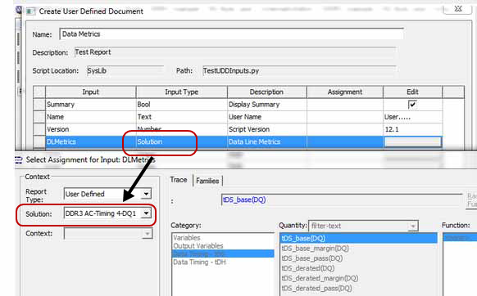Select the highlighted Data Timing category row
This screenshot has width=477, height=296.
click(223, 254)
